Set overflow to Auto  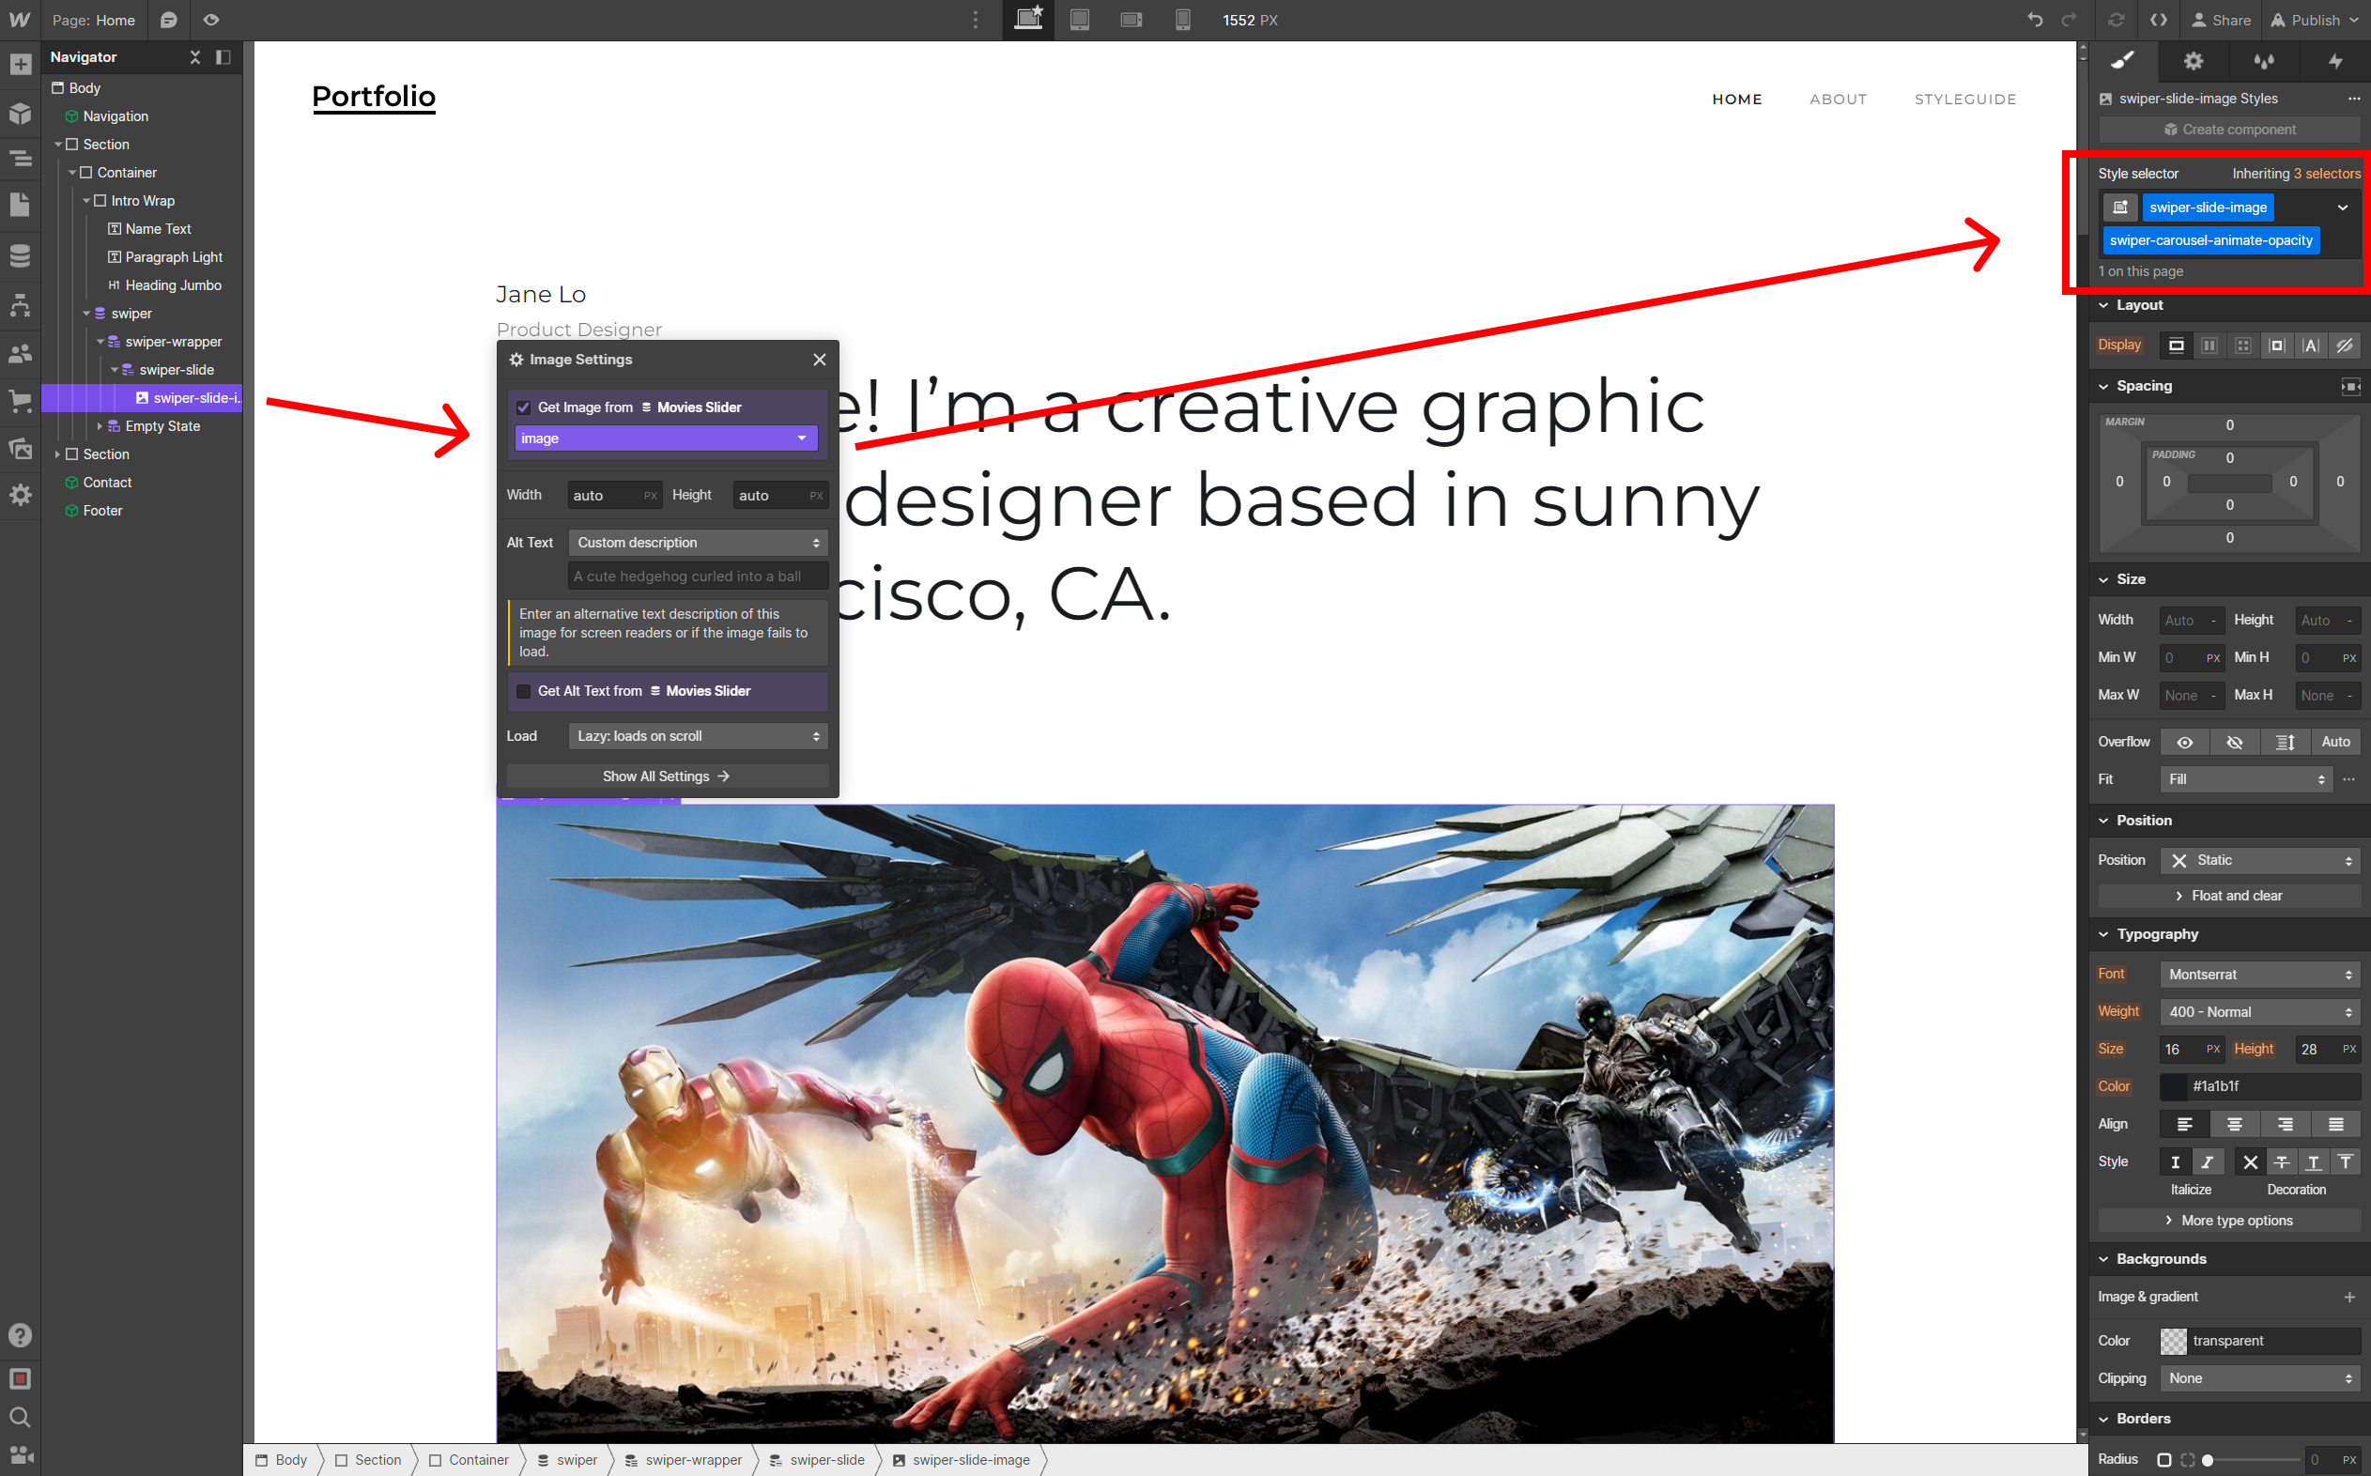point(2335,742)
